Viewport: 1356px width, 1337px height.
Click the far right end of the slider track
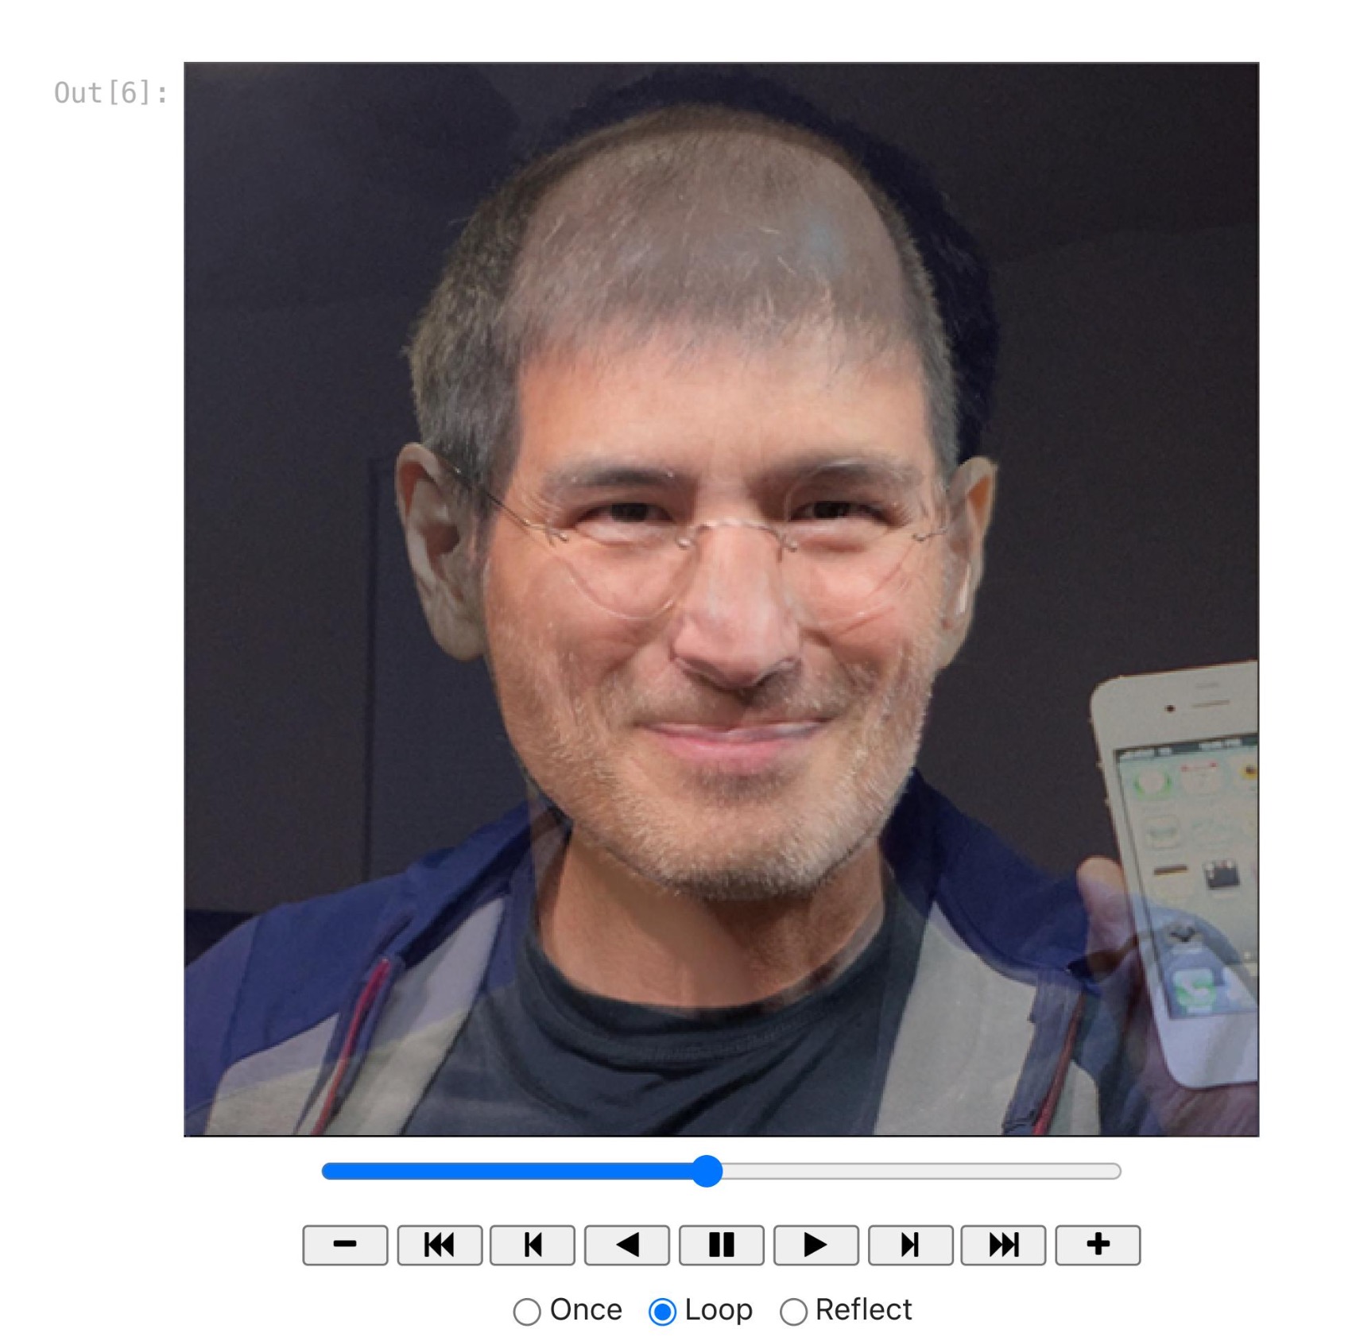[x=1109, y=1172]
